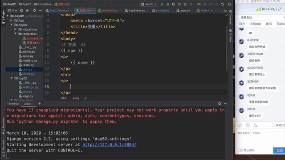Switch to App02/views.py editor tab
The width and height of the screenshot is (285, 160).
pos(59,11)
